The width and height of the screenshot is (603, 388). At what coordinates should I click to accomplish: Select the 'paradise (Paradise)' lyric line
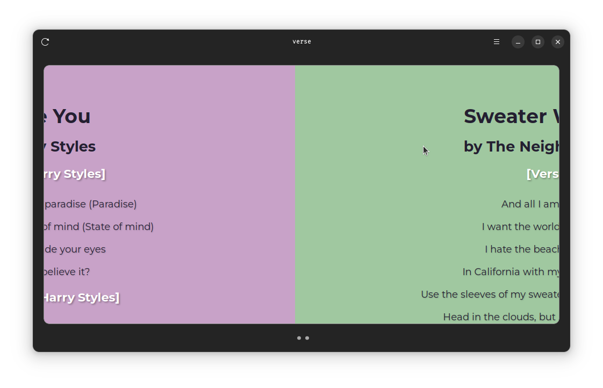pos(90,204)
